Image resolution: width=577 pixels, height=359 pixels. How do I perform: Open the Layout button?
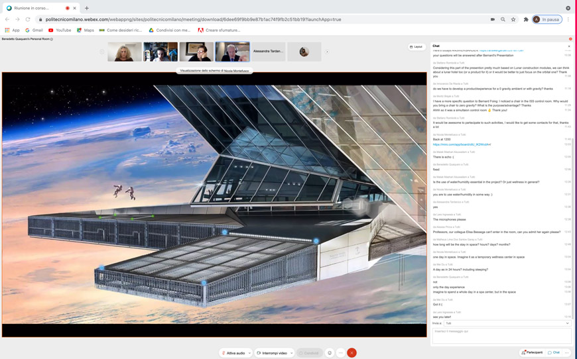(417, 47)
